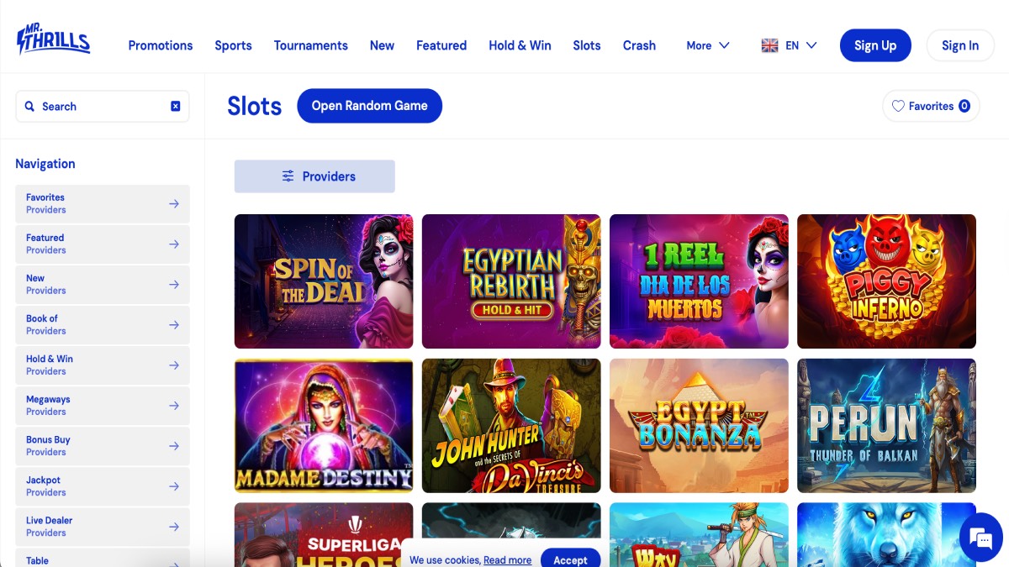
Task: Open the live chat bubble
Action: tap(981, 538)
